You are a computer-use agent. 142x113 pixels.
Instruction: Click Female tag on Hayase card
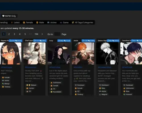point(6,77)
